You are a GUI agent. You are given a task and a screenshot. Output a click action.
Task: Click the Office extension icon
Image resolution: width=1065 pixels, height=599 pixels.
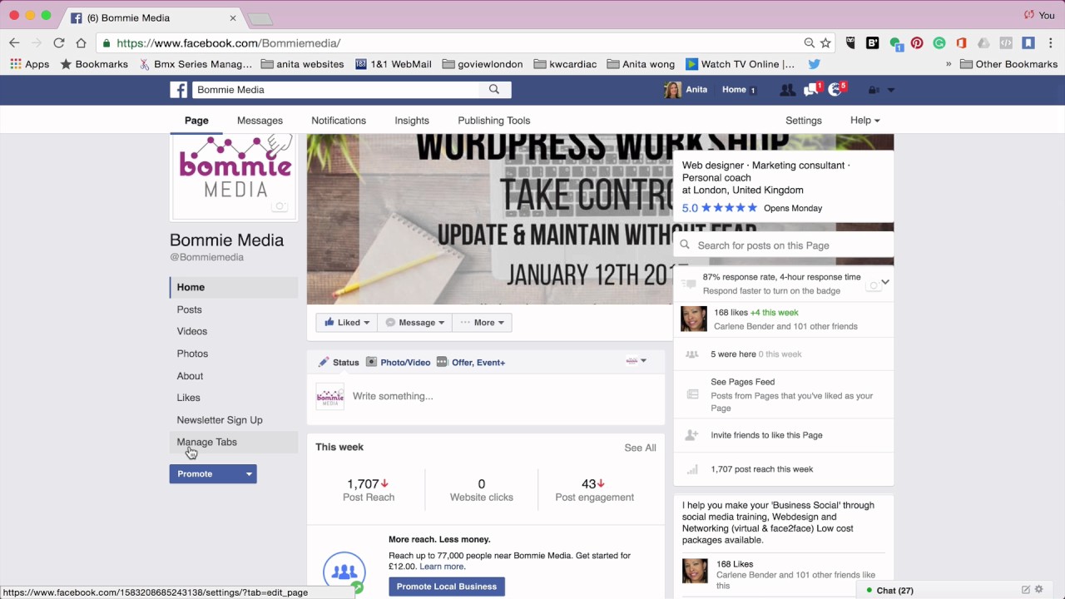(961, 43)
